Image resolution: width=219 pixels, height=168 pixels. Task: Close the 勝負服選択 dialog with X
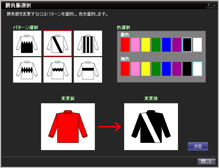point(214,6)
